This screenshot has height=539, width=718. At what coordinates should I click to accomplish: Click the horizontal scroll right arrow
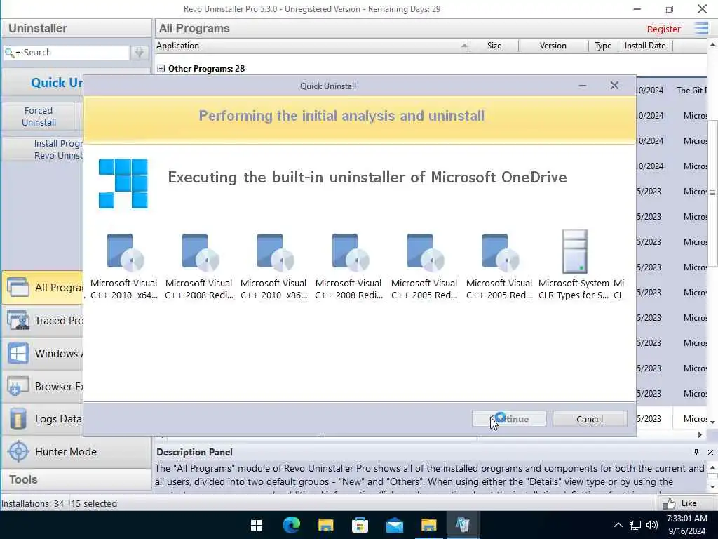pos(700,434)
